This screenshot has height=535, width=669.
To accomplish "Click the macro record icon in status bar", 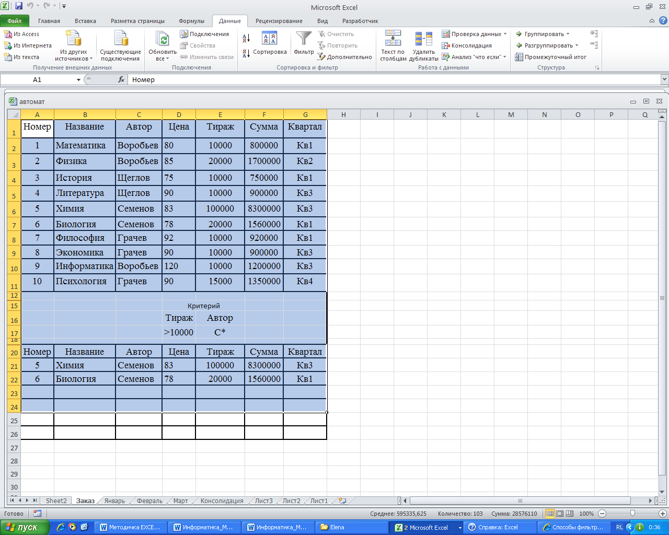I will coord(37,514).
